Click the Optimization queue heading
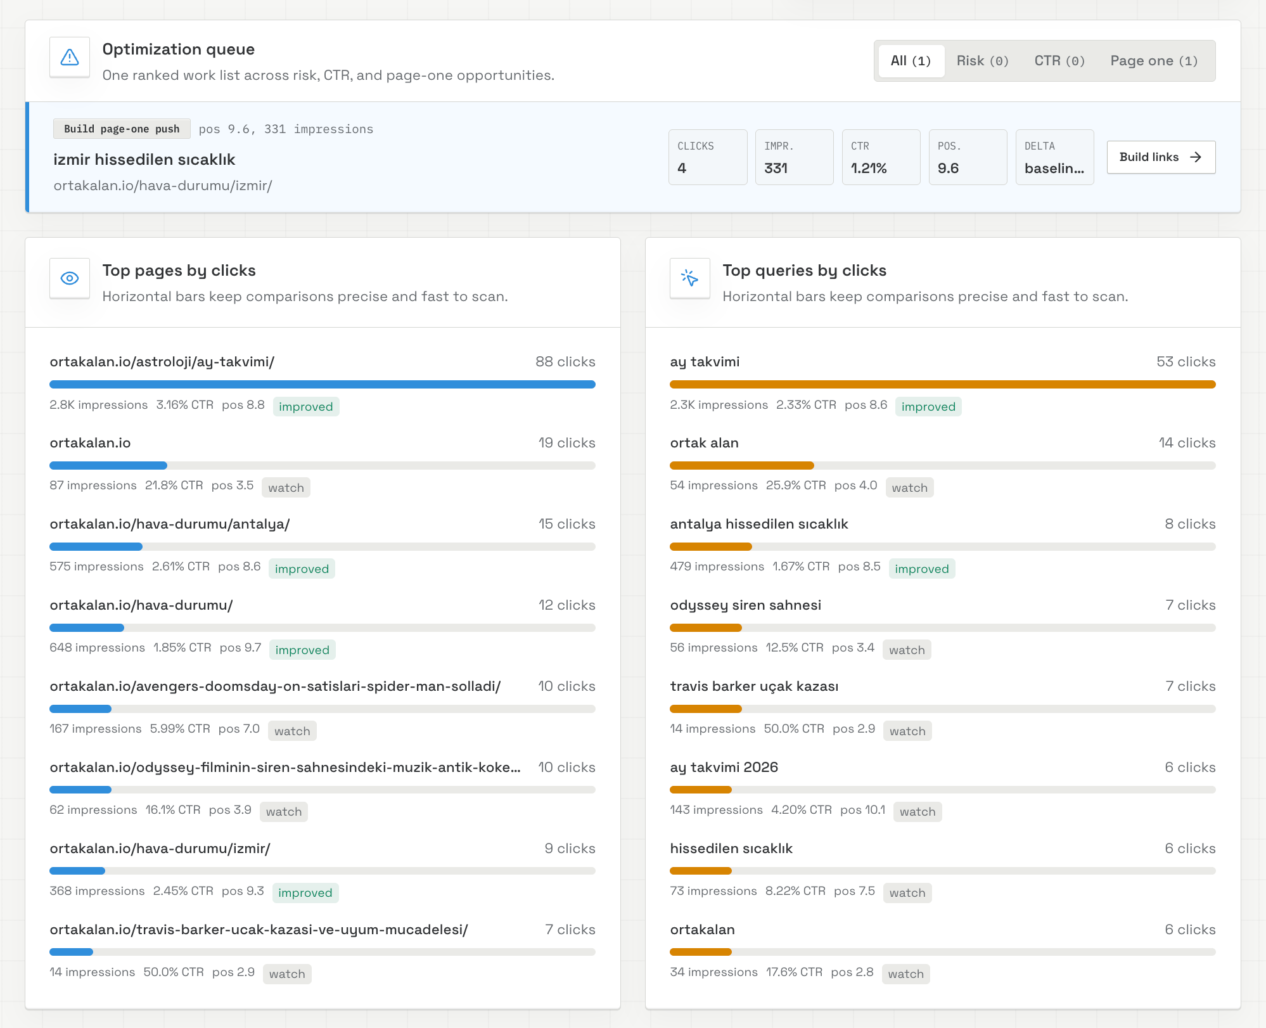The width and height of the screenshot is (1266, 1028). 179,49
